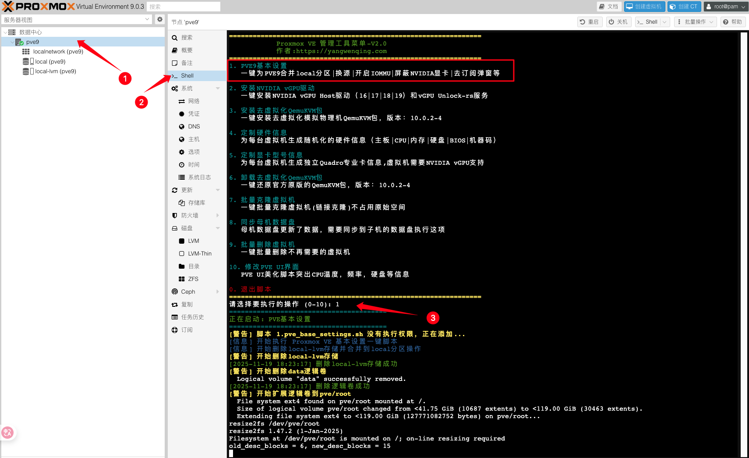Viewport: 749px width, 458px height.
Task: Open the firewall (防火墙) menu item
Action: pyautogui.click(x=190, y=215)
